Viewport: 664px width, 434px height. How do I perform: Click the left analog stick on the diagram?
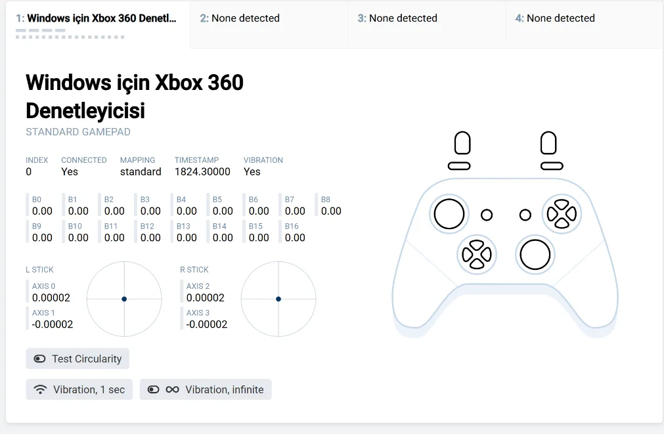[x=449, y=214]
